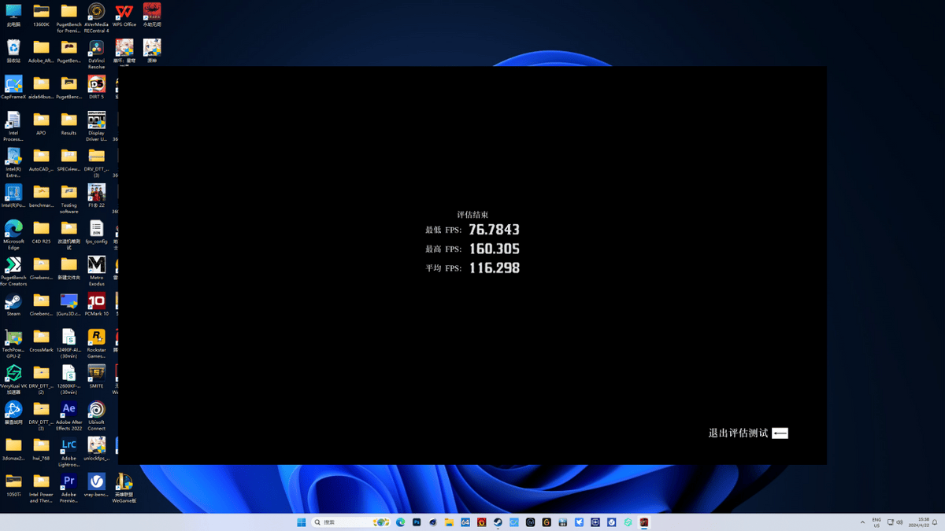The width and height of the screenshot is (945, 531).
Task: Open 英雄联盟 WeGame版 desktop shortcut
Action: point(124,488)
